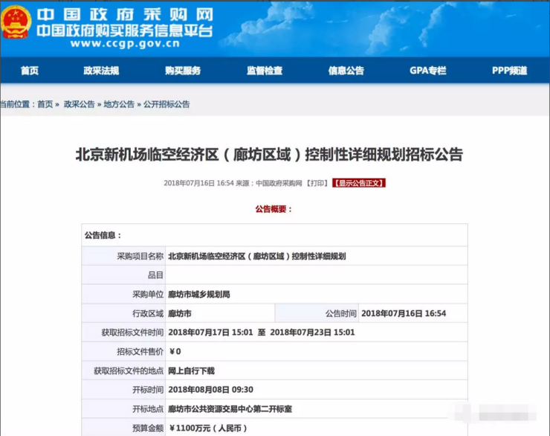550x436 pixels.
Task: Click the 开标时间 value 2018年08月08日 09:30
Action: 211,390
